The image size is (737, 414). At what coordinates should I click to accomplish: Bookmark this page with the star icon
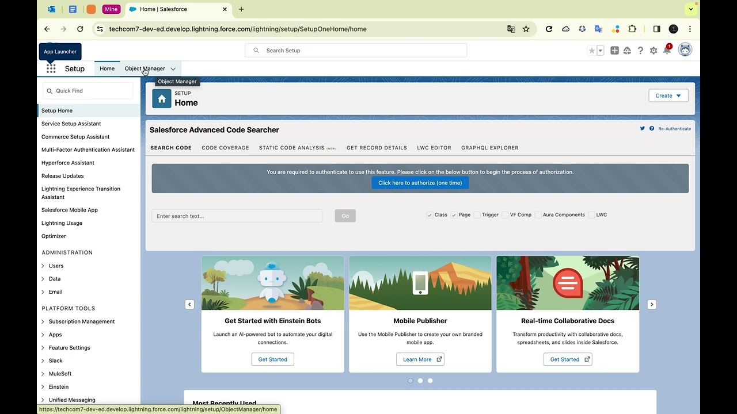click(526, 29)
